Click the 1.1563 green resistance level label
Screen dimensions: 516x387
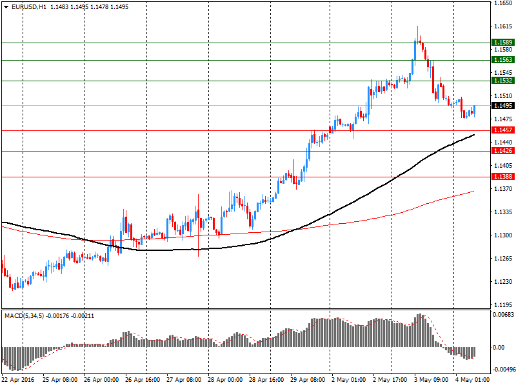[503, 59]
